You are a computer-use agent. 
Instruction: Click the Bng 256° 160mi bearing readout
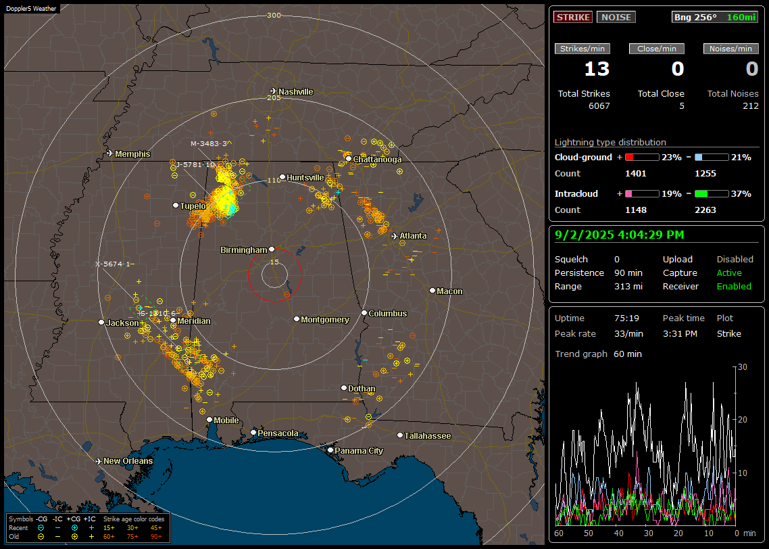pos(714,17)
